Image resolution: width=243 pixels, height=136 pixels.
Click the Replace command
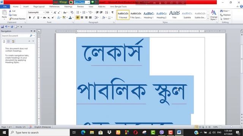(225, 15)
